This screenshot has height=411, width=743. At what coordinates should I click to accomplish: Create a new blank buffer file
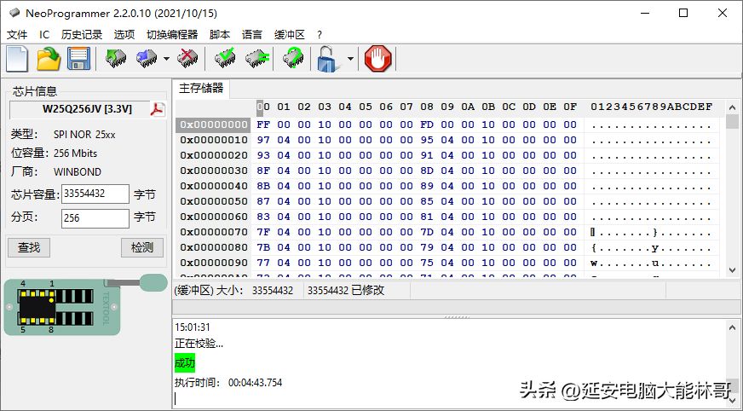tap(17, 59)
